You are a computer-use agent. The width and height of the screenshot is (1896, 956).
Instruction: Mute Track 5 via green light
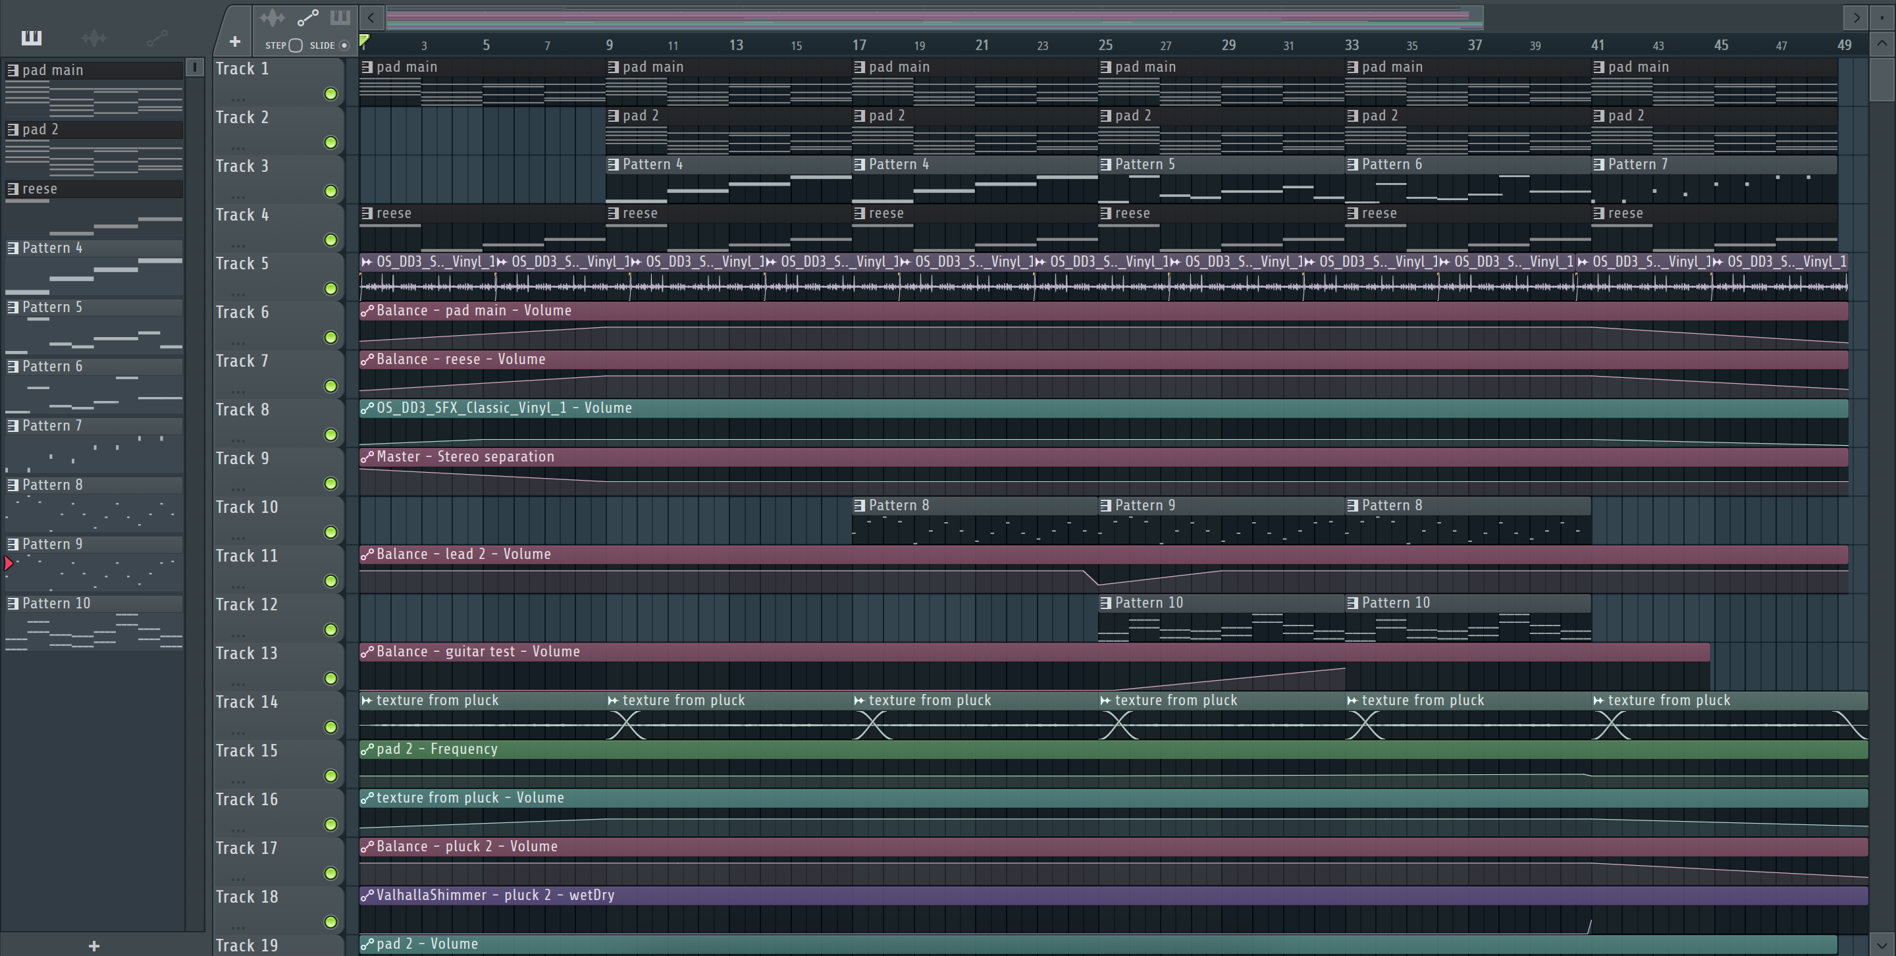[x=330, y=288]
